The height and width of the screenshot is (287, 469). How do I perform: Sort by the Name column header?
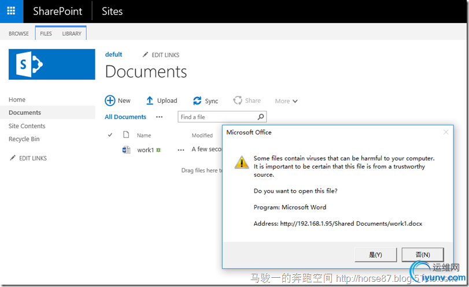(144, 135)
